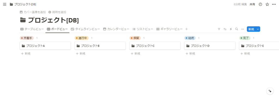Select the orange 保留 status tag
Image resolution: width=279 pixels, height=100 pixels.
pyautogui.click(x=135, y=38)
